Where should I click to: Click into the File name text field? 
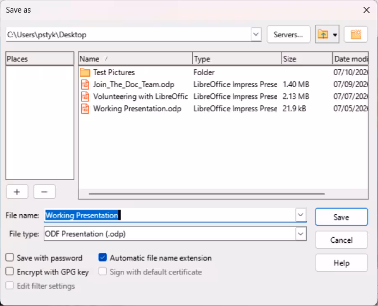(170, 215)
